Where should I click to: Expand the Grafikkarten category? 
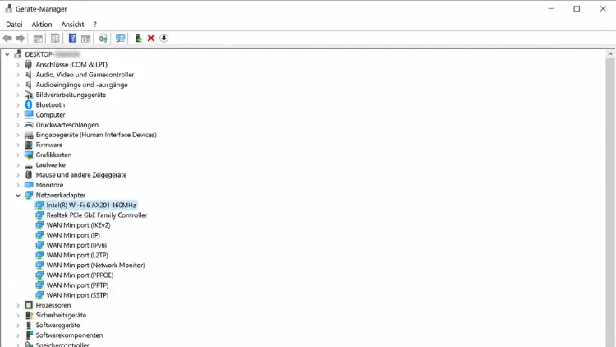(x=18, y=155)
